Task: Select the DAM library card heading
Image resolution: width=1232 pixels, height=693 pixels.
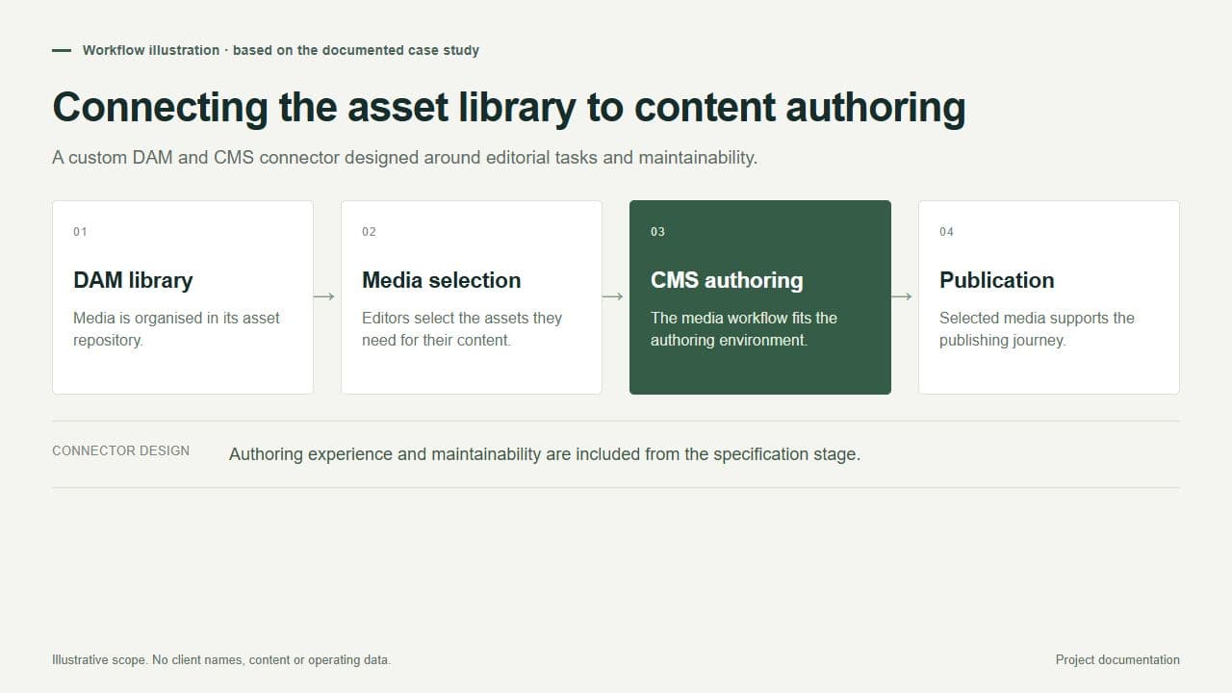Action: coord(133,280)
